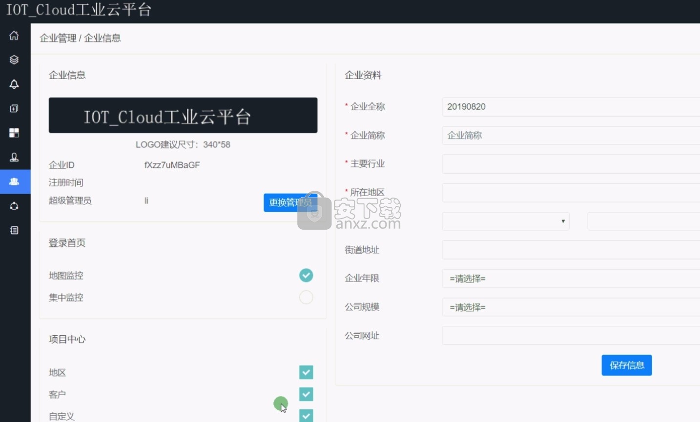
Task: Toggle the 客户 checkbox
Action: pos(306,394)
